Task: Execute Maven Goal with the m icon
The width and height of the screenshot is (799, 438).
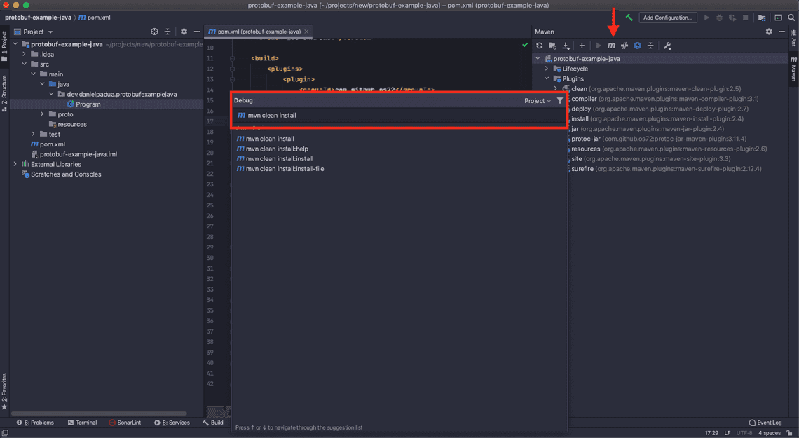Action: point(610,45)
